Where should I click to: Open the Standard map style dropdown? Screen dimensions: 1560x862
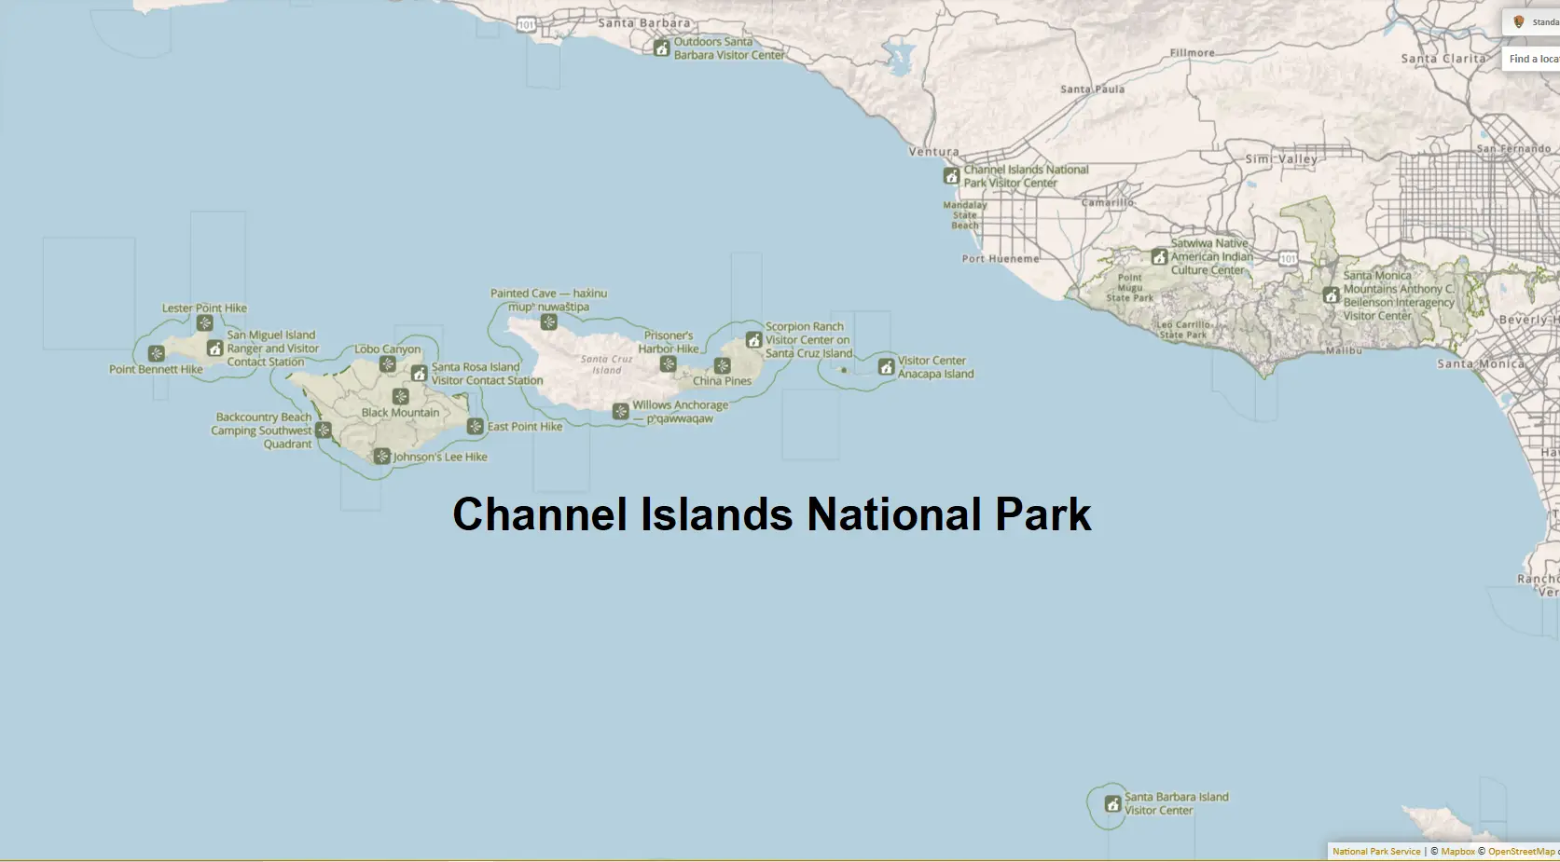(1533, 22)
